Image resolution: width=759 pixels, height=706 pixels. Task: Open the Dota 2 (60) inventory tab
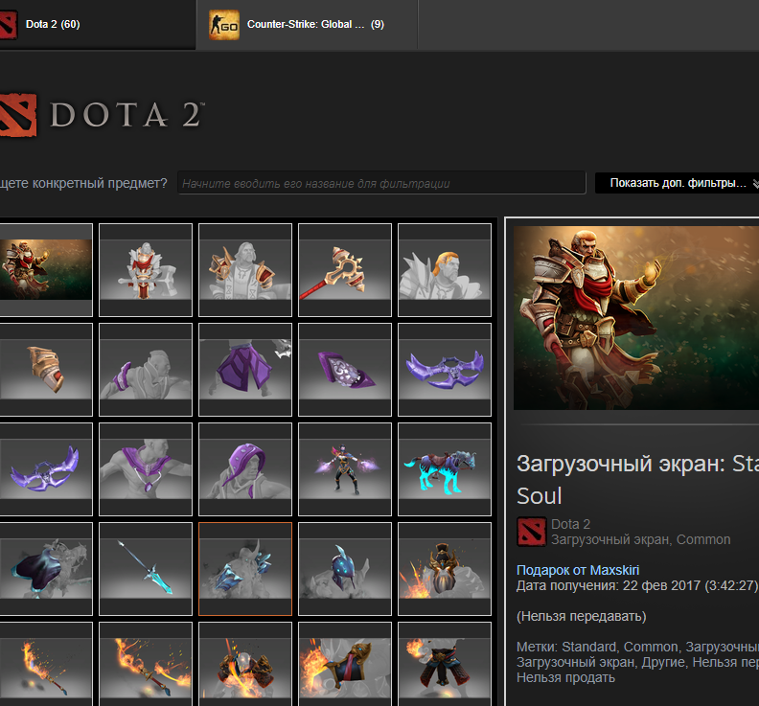pos(97,24)
